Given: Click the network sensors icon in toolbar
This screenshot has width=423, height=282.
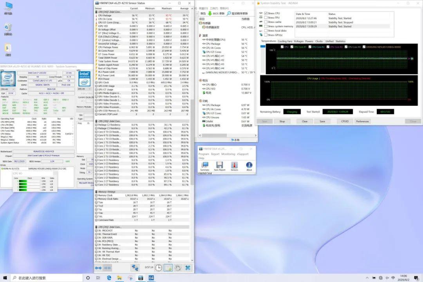Looking at the screenshot, I should [x=135, y=268].
